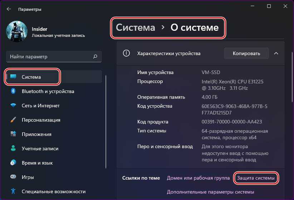
Task: Click the Bluetooth icon in sidebar
Action: coord(13,91)
